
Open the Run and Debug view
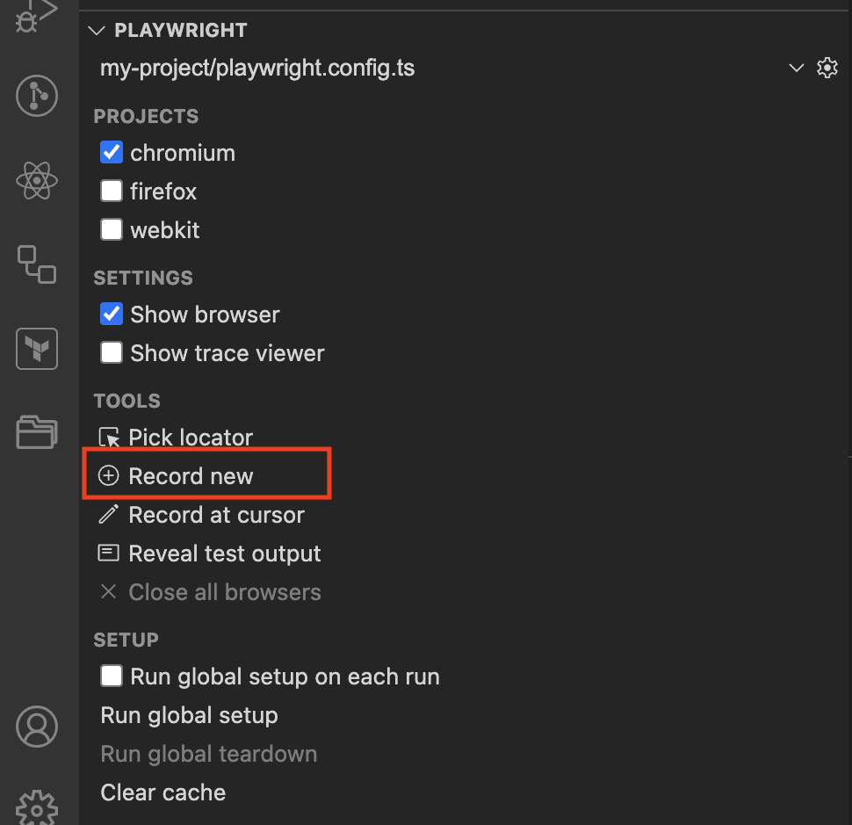coord(36,15)
